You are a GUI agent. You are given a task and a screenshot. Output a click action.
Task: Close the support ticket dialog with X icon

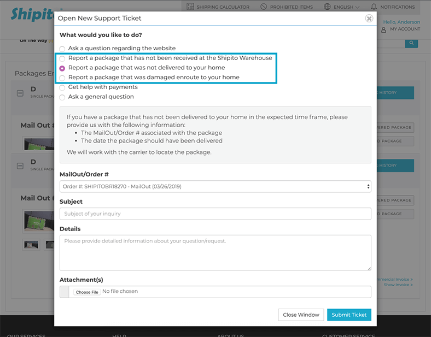pos(369,19)
